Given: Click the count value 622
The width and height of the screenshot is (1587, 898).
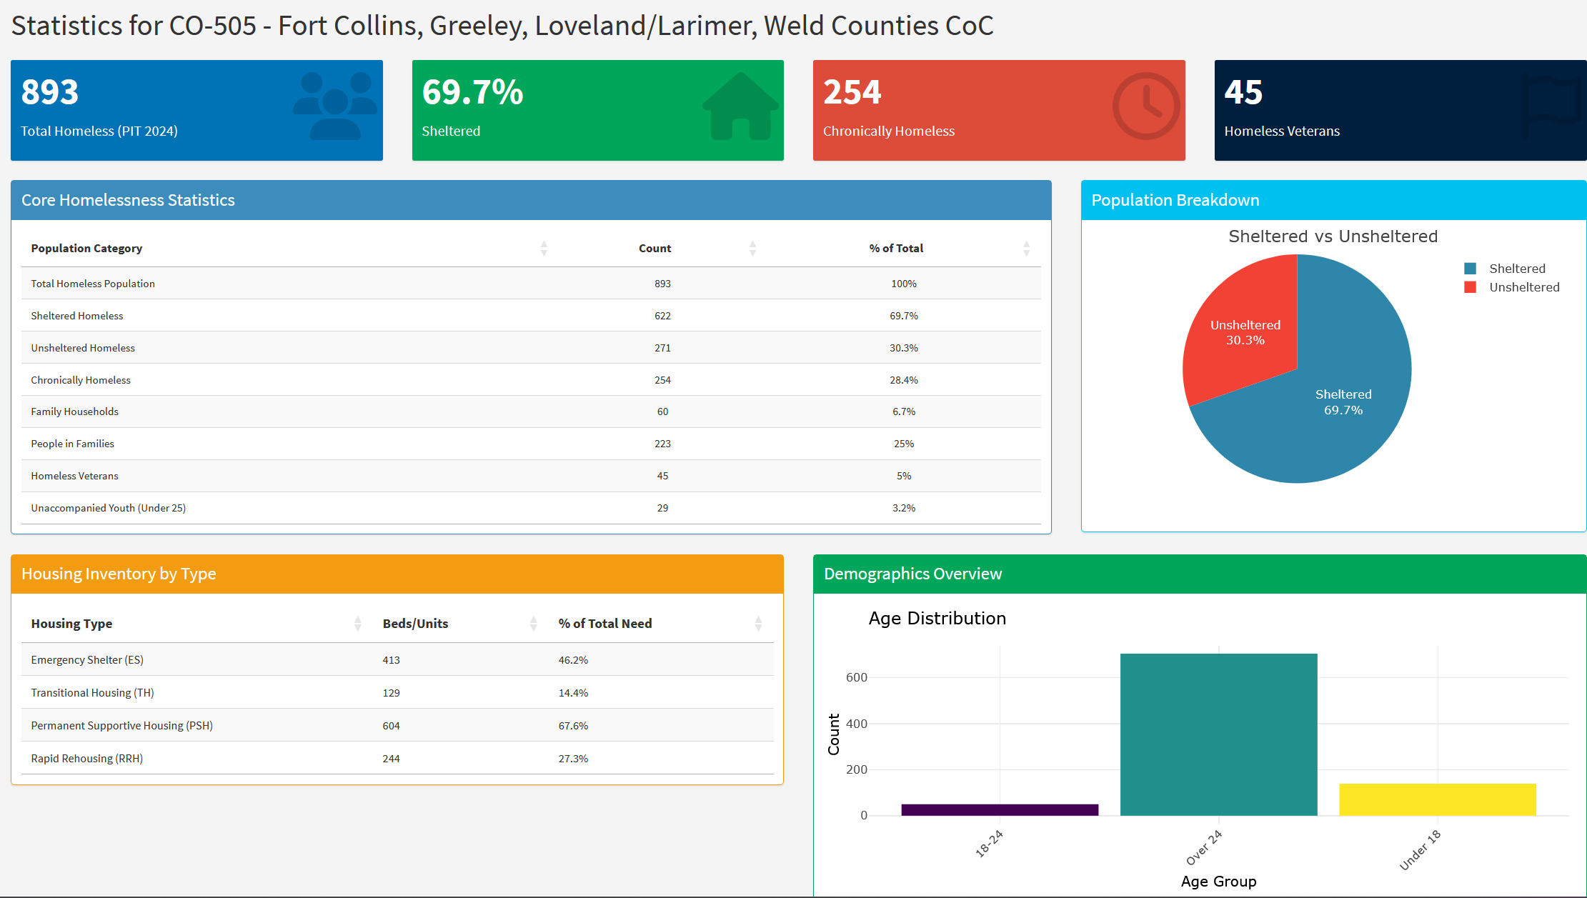Looking at the screenshot, I should click(662, 316).
